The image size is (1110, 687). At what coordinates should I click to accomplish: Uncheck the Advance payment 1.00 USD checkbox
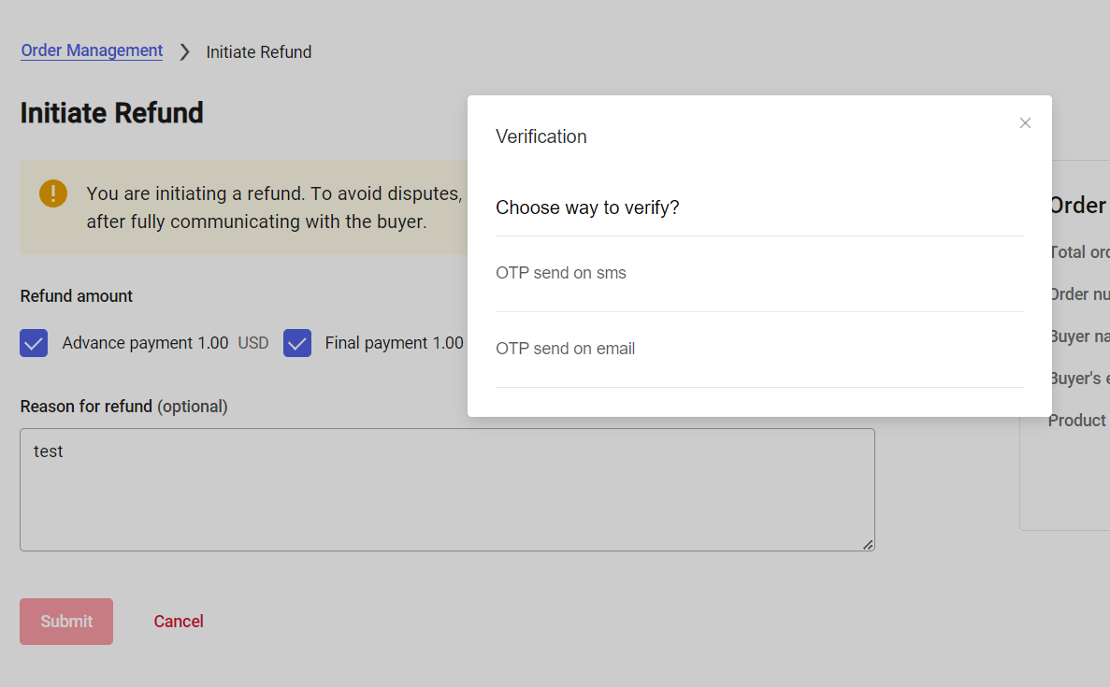(34, 343)
